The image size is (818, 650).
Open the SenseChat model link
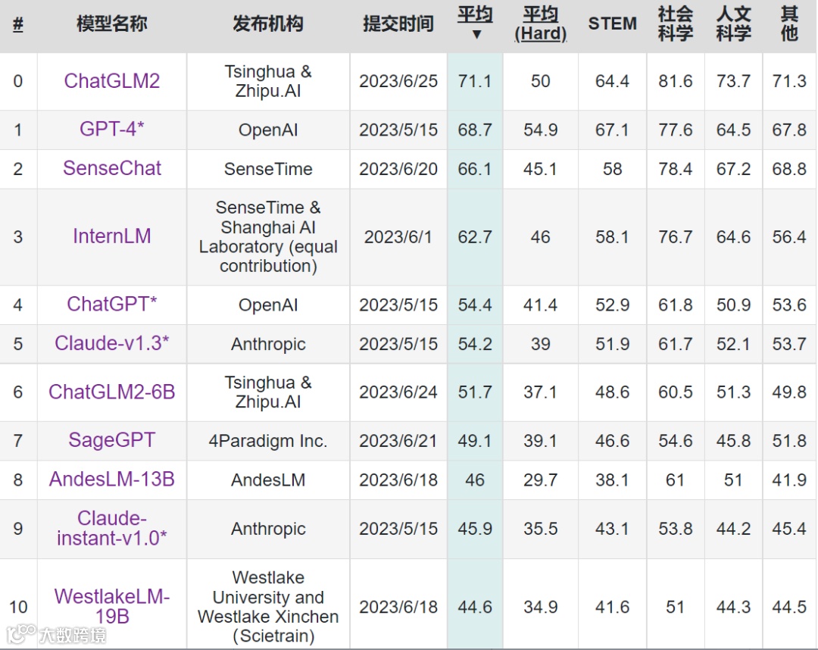click(111, 168)
